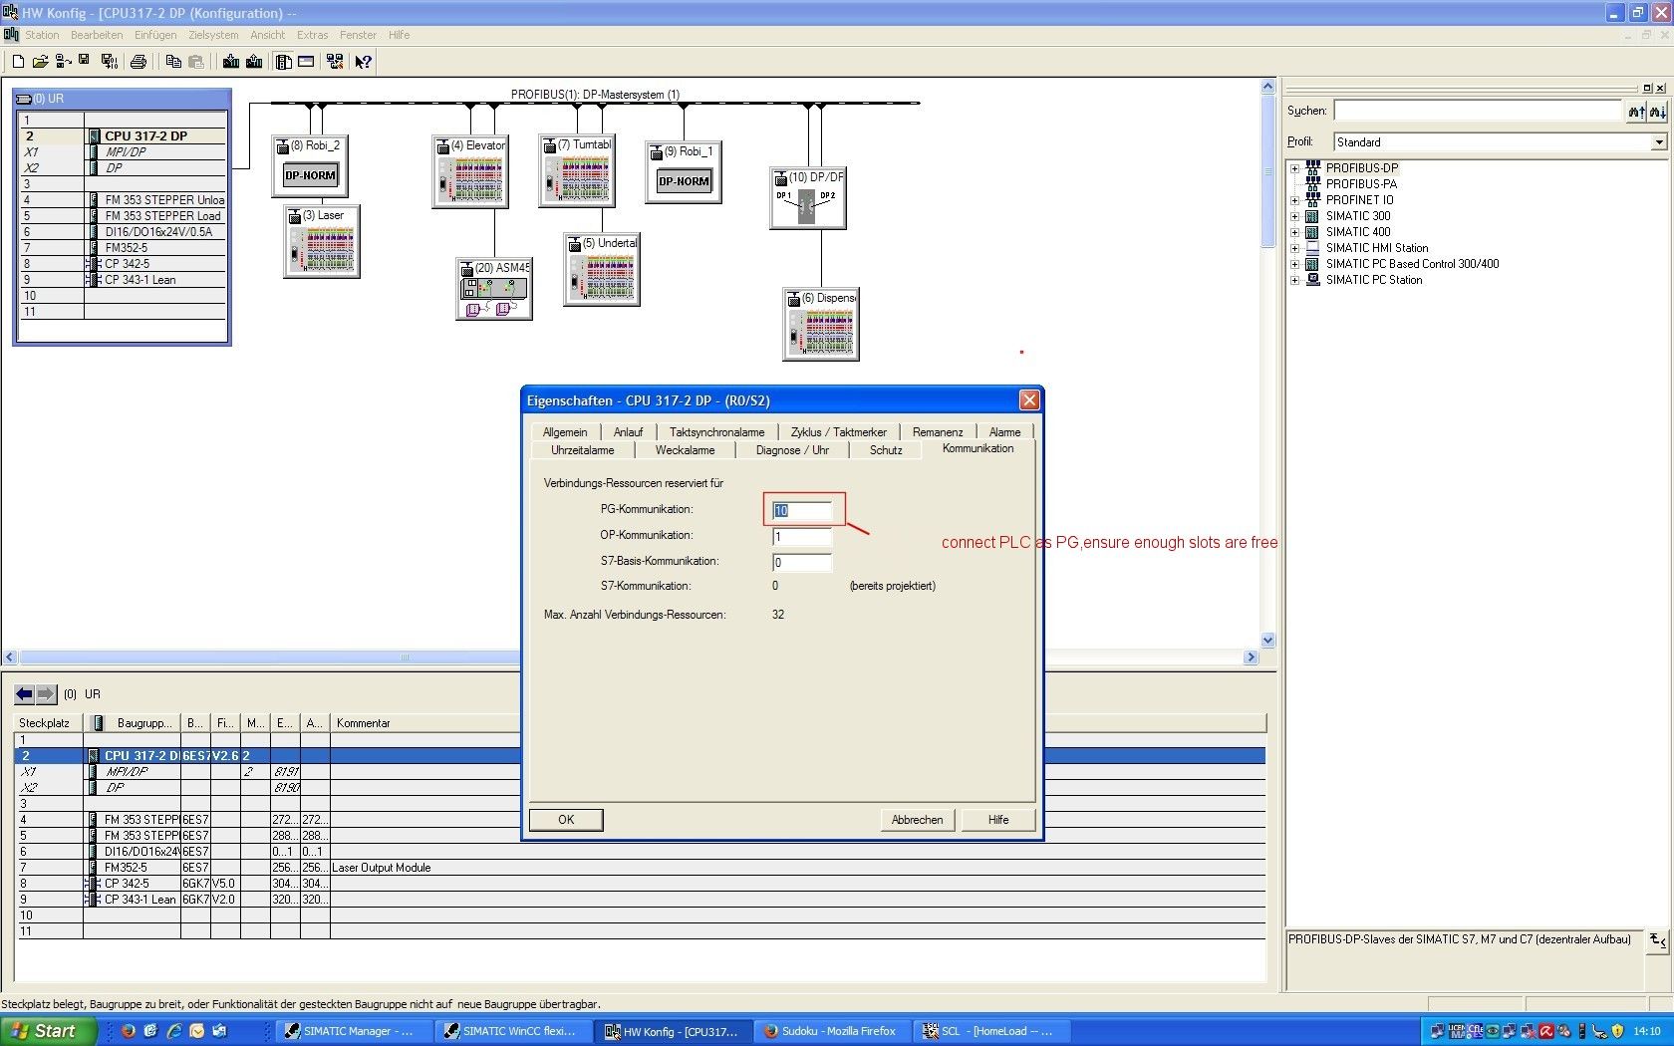
Task: Open the Configure Network (NetPro) icon
Action: point(335,62)
